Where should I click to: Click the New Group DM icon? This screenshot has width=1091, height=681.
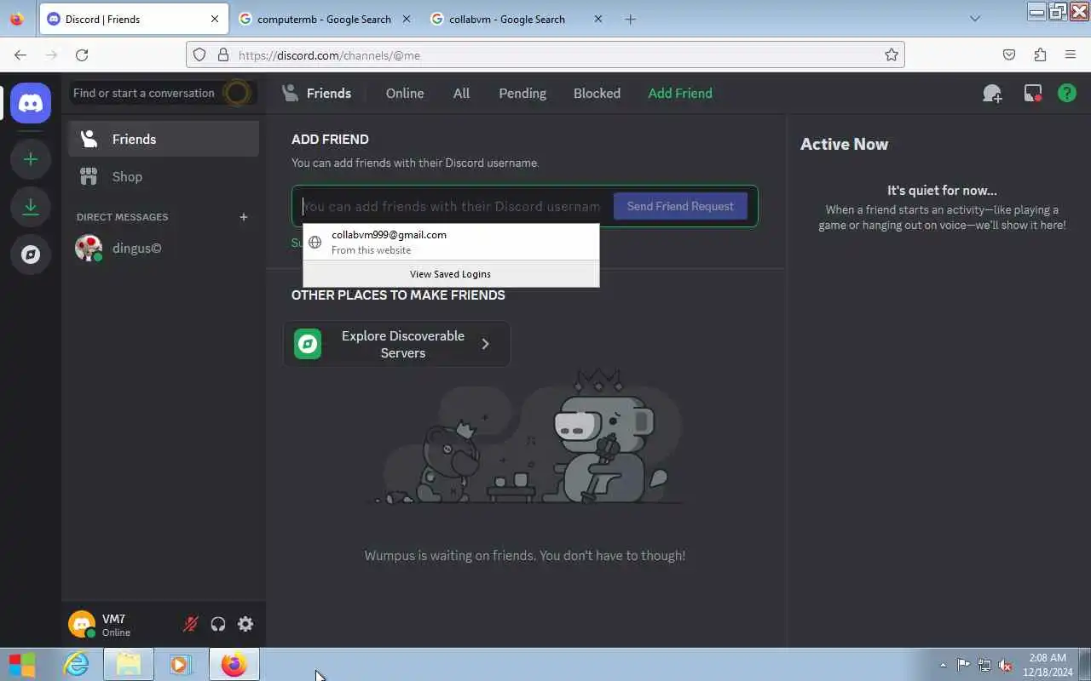tap(992, 94)
